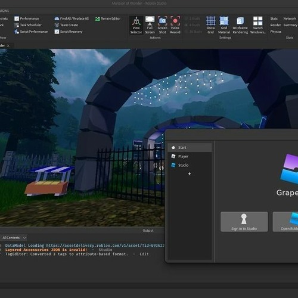Open Task Scheduler view
298x298 pixels.
click(x=28, y=25)
